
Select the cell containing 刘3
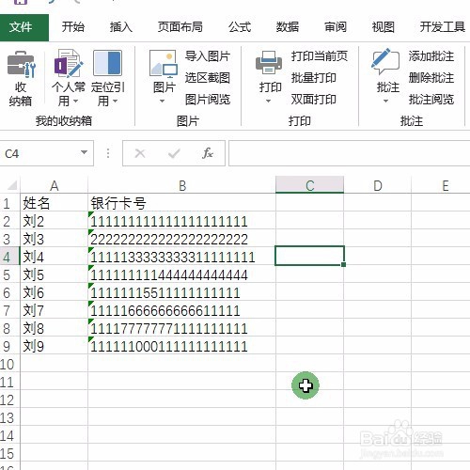55,239
